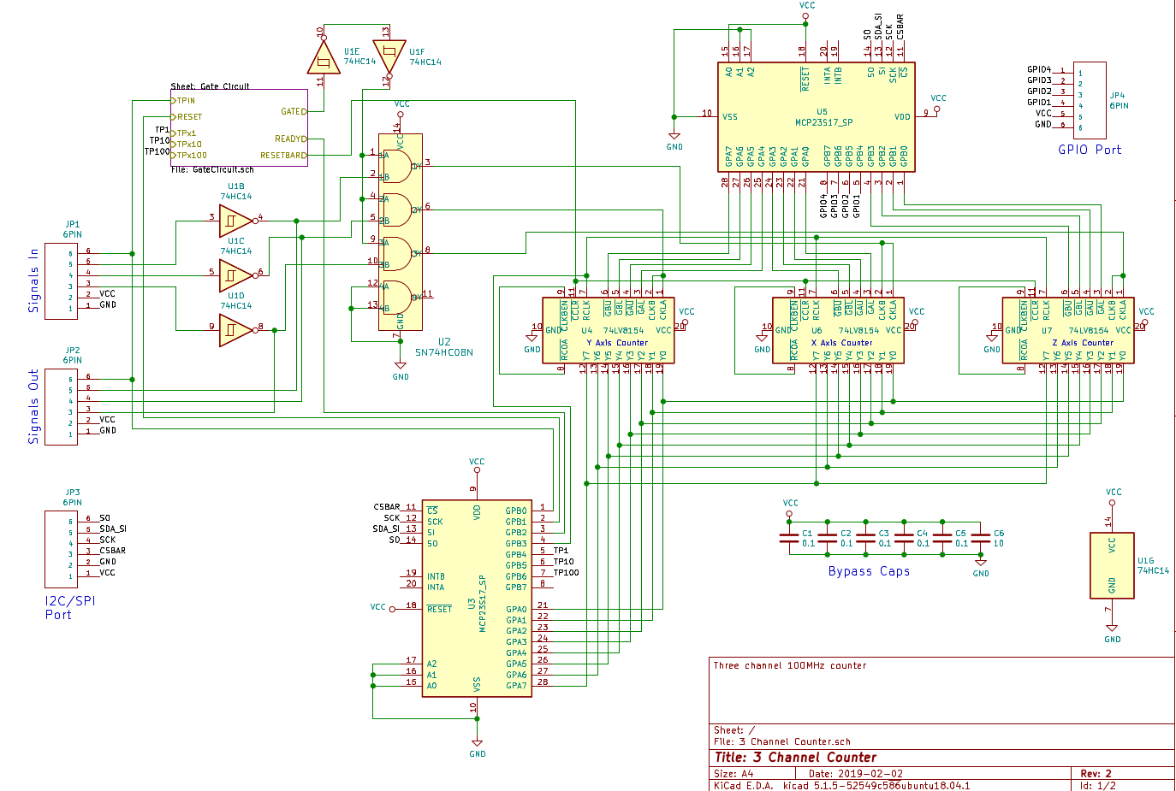Screen dimensions: 1176x791
Task: Click the TPx100 sheet pin
Action: tap(189, 156)
